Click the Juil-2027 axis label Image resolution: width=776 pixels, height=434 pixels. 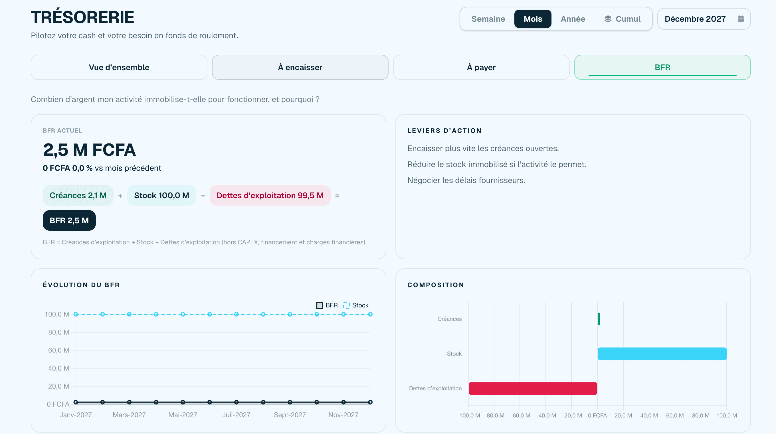point(236,415)
